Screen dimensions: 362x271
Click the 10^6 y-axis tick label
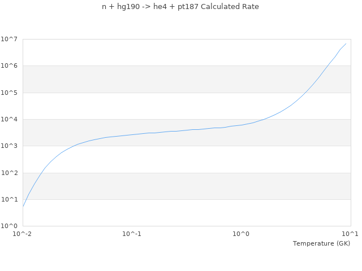(x=11, y=66)
